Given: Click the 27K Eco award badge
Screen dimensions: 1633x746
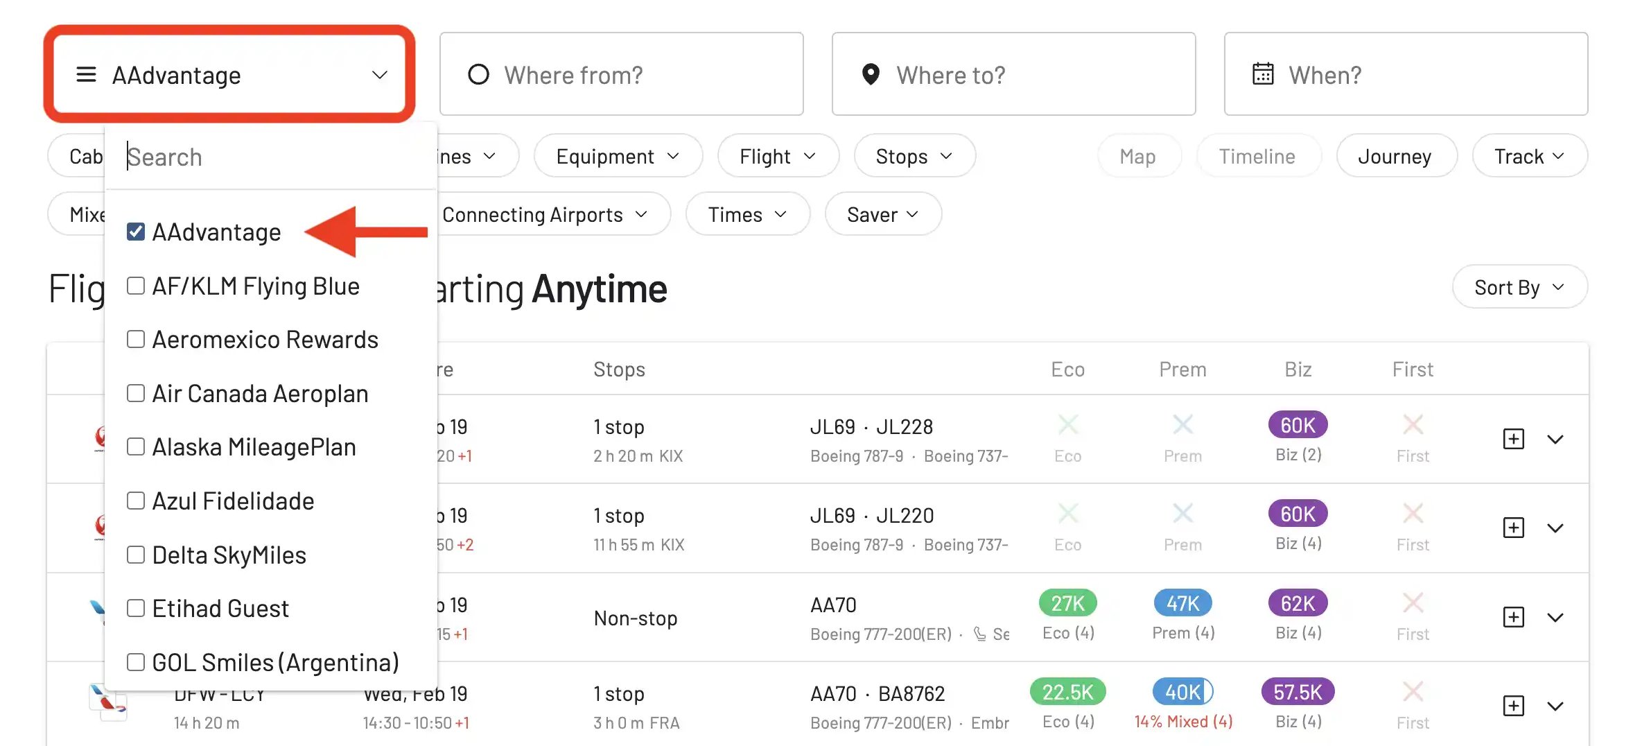Looking at the screenshot, I should 1067,603.
